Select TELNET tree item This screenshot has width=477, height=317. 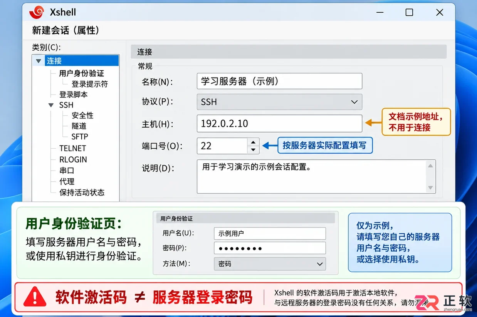(x=73, y=148)
